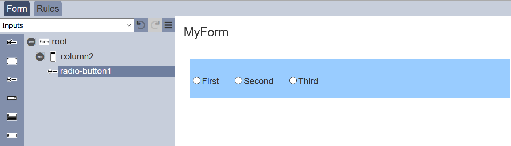Choose the radio button component icon
The height and width of the screenshot is (146, 511).
pos(12,79)
